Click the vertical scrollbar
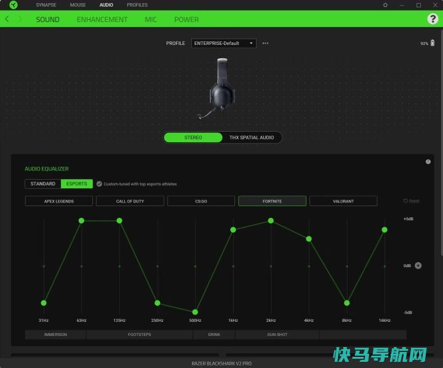Viewport: 443px width, 368px height. [x=441, y=143]
